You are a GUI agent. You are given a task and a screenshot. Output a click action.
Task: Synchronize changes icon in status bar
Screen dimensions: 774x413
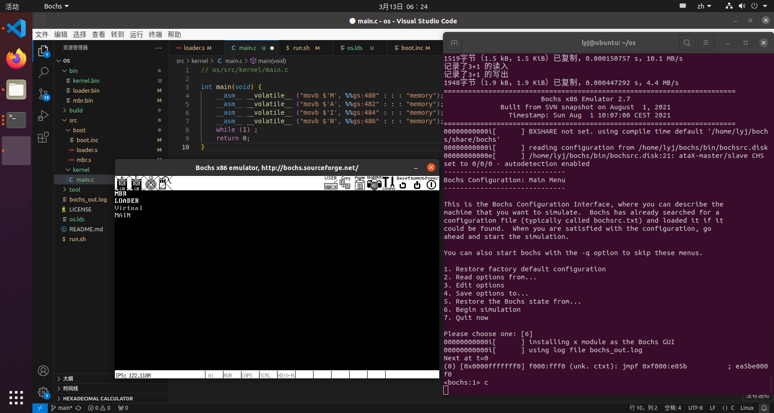pyautogui.click(x=78, y=408)
